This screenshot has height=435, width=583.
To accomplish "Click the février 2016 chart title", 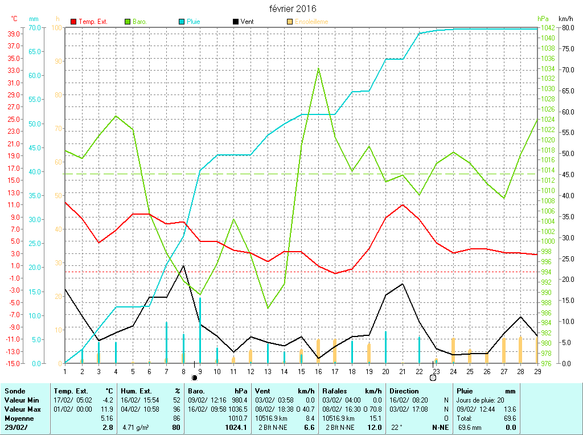I will (293, 9).
